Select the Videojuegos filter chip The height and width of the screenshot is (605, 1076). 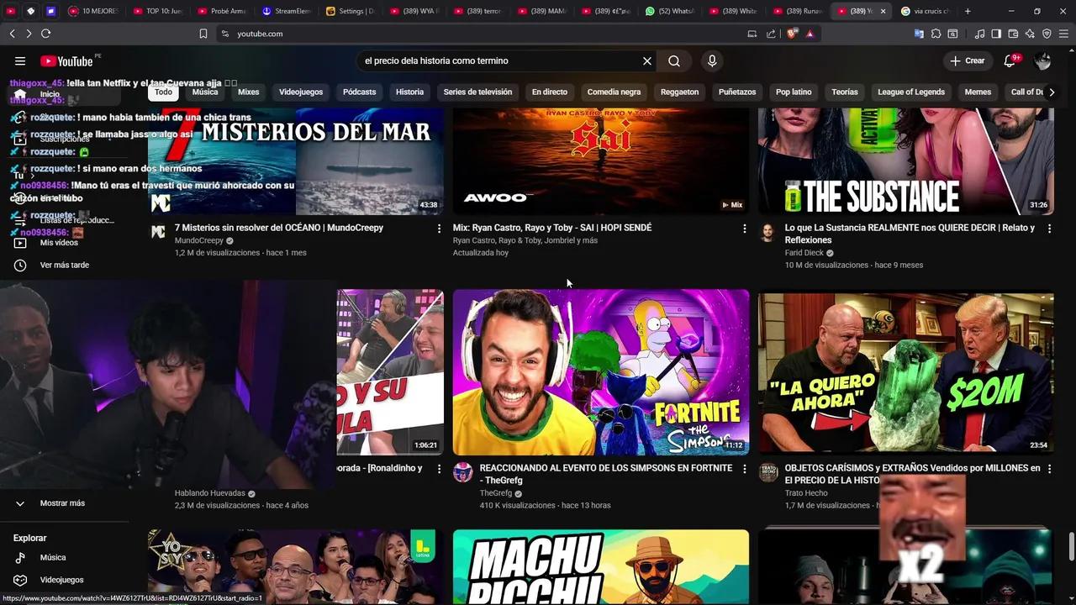pos(301,92)
